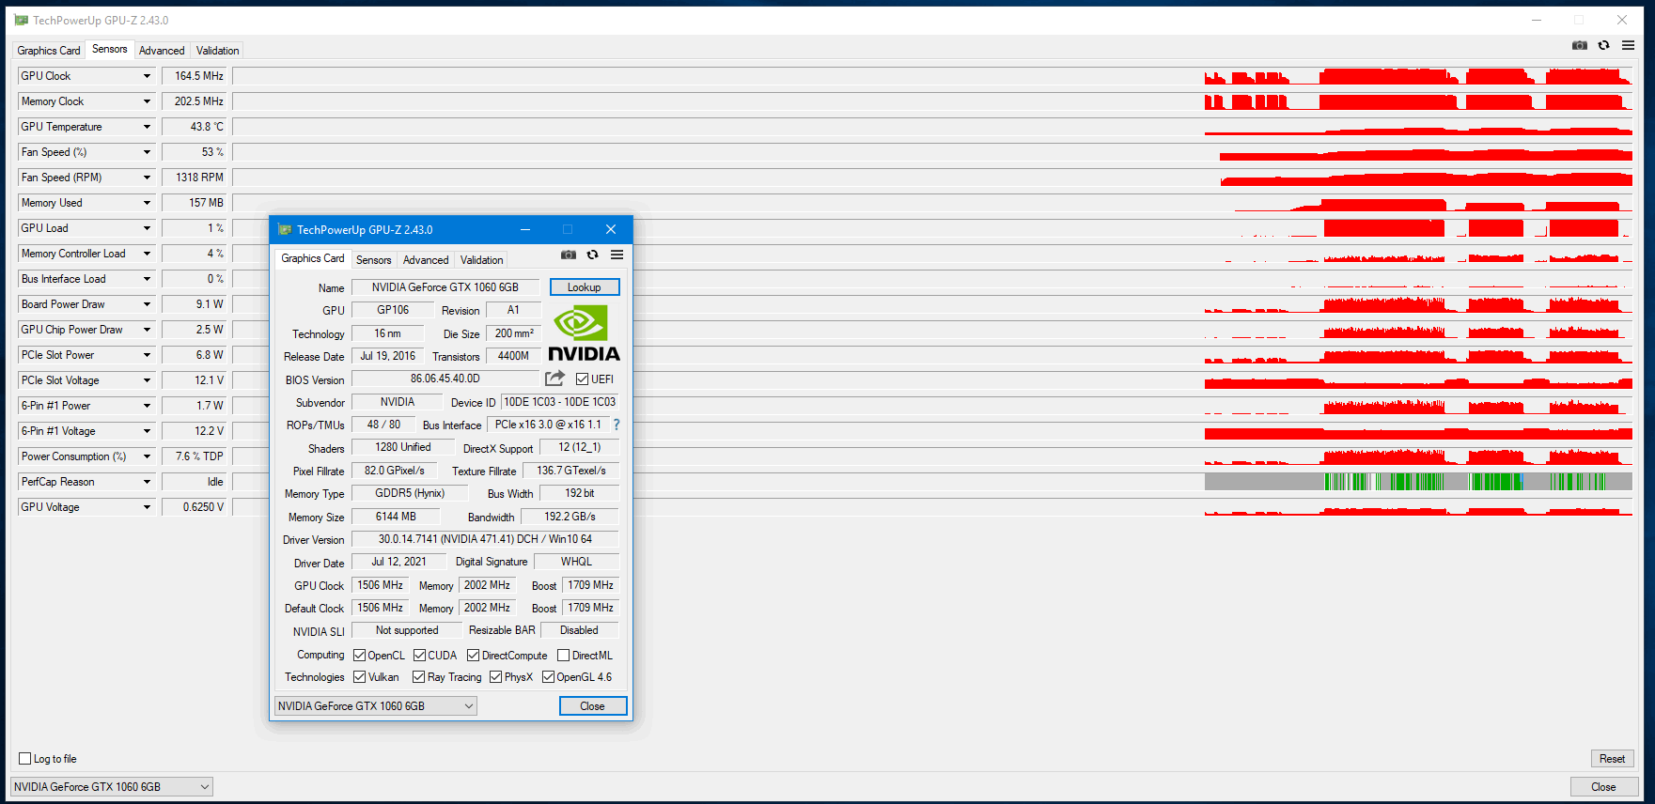This screenshot has height=804, width=1655.
Task: Open the PerfCap Reason sensor dropdown
Action: pos(147,482)
